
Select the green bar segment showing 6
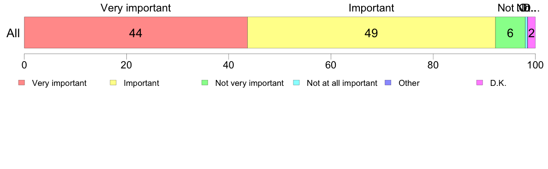coord(510,32)
